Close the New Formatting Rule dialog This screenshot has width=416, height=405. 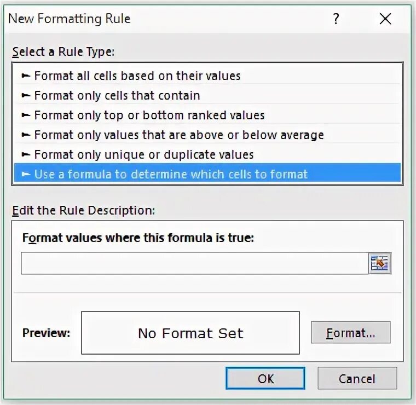point(385,19)
